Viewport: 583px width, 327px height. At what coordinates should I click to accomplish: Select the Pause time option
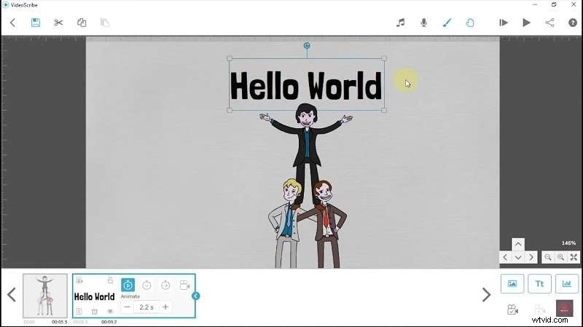click(147, 285)
